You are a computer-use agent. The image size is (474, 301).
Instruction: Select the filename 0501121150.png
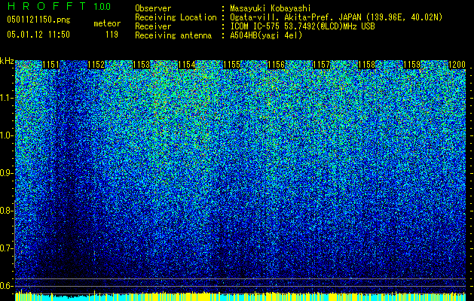pyautogui.click(x=38, y=20)
